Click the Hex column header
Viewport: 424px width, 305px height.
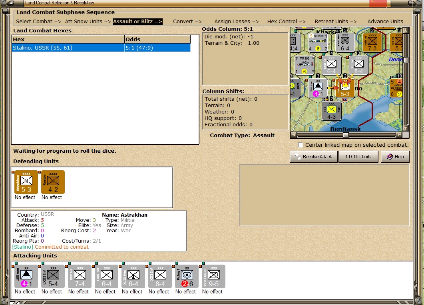68,39
